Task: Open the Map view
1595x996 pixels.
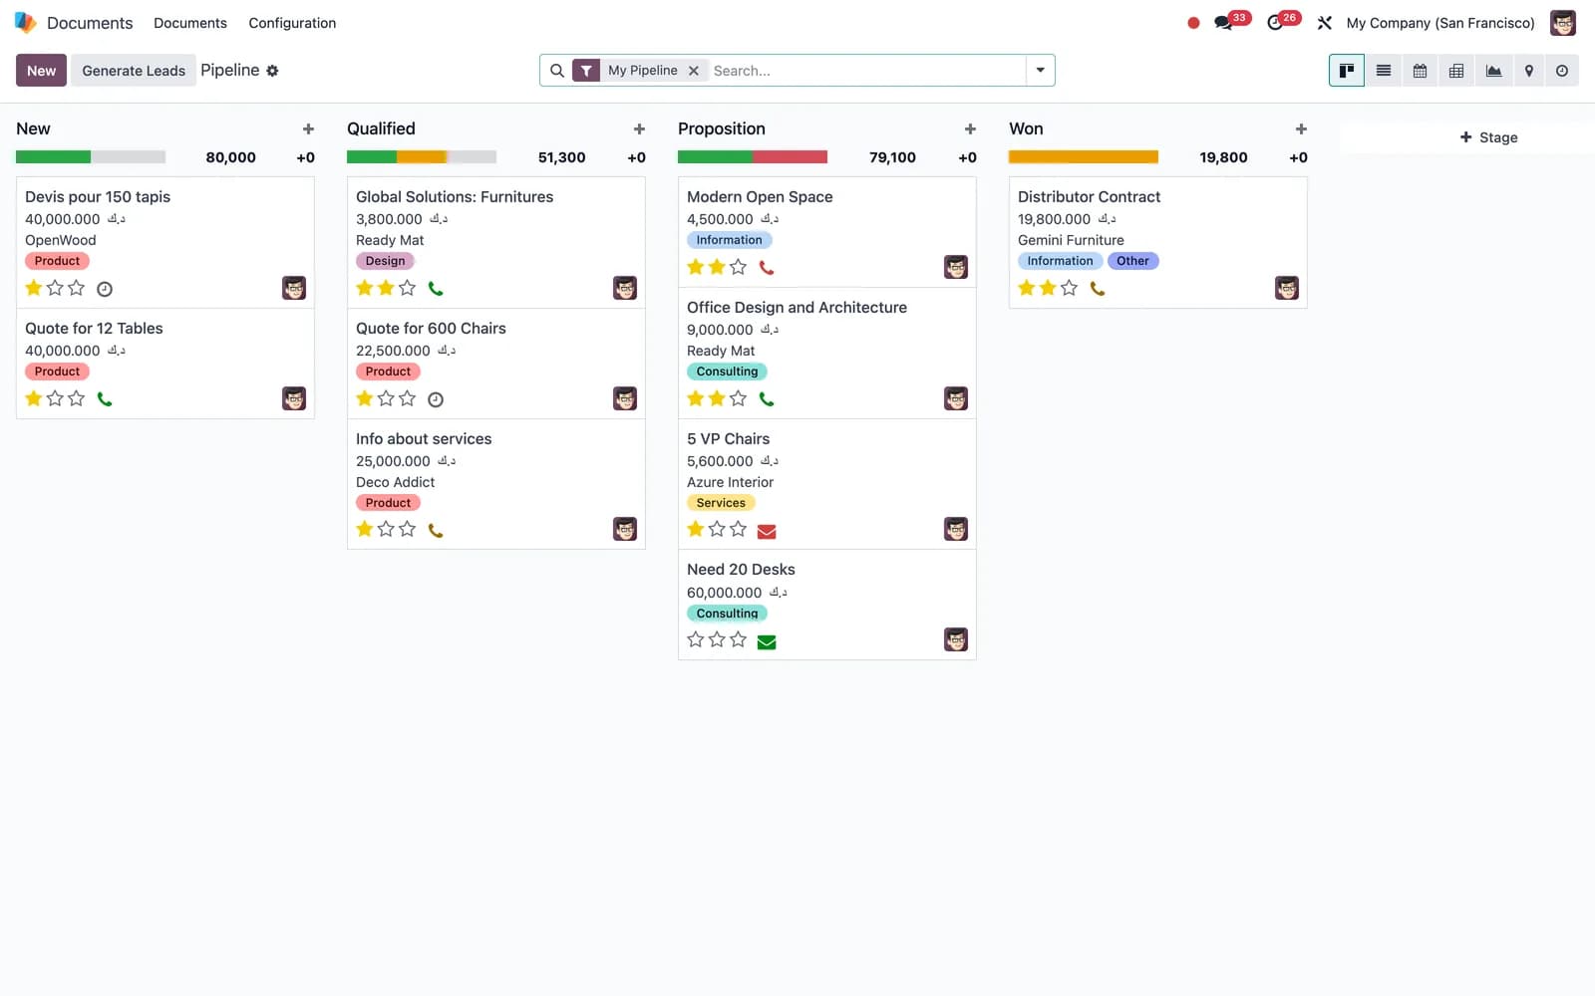Action: coord(1528,71)
